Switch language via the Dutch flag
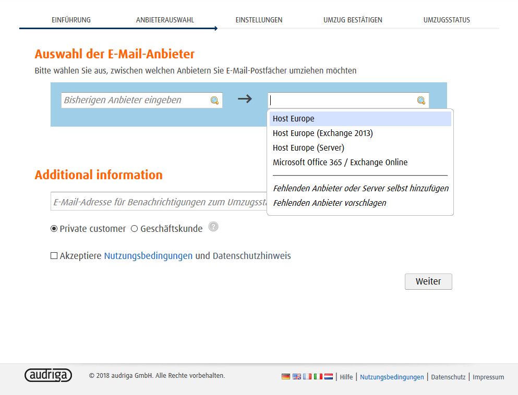The image size is (518, 395). (x=328, y=377)
